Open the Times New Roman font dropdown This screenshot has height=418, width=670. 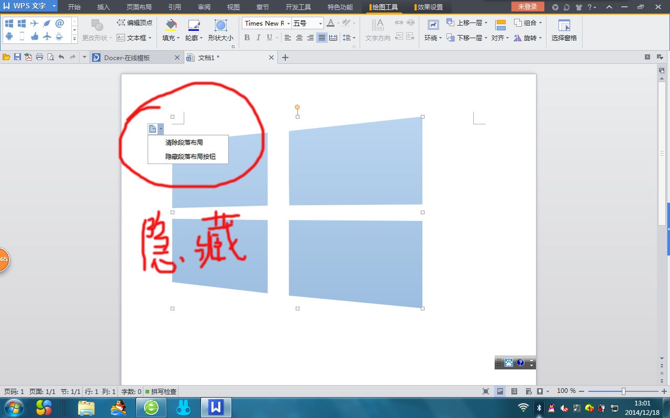point(288,23)
